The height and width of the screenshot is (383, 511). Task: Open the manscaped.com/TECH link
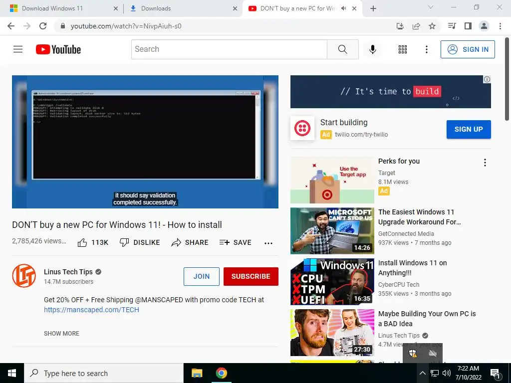[x=92, y=310]
